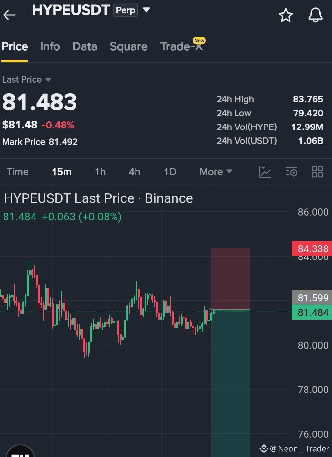The width and height of the screenshot is (332, 457).
Task: Tap the -0.48% change value
Action: (58, 125)
